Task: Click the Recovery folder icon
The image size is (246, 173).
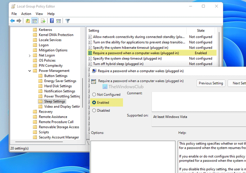Action: click(x=35, y=112)
